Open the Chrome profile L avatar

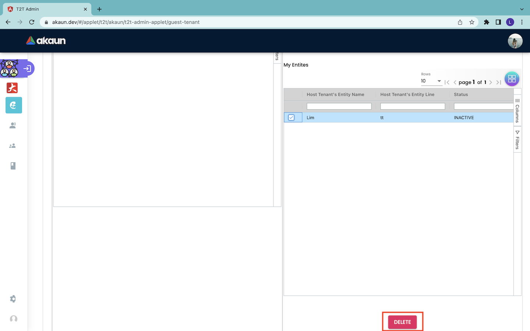click(510, 22)
